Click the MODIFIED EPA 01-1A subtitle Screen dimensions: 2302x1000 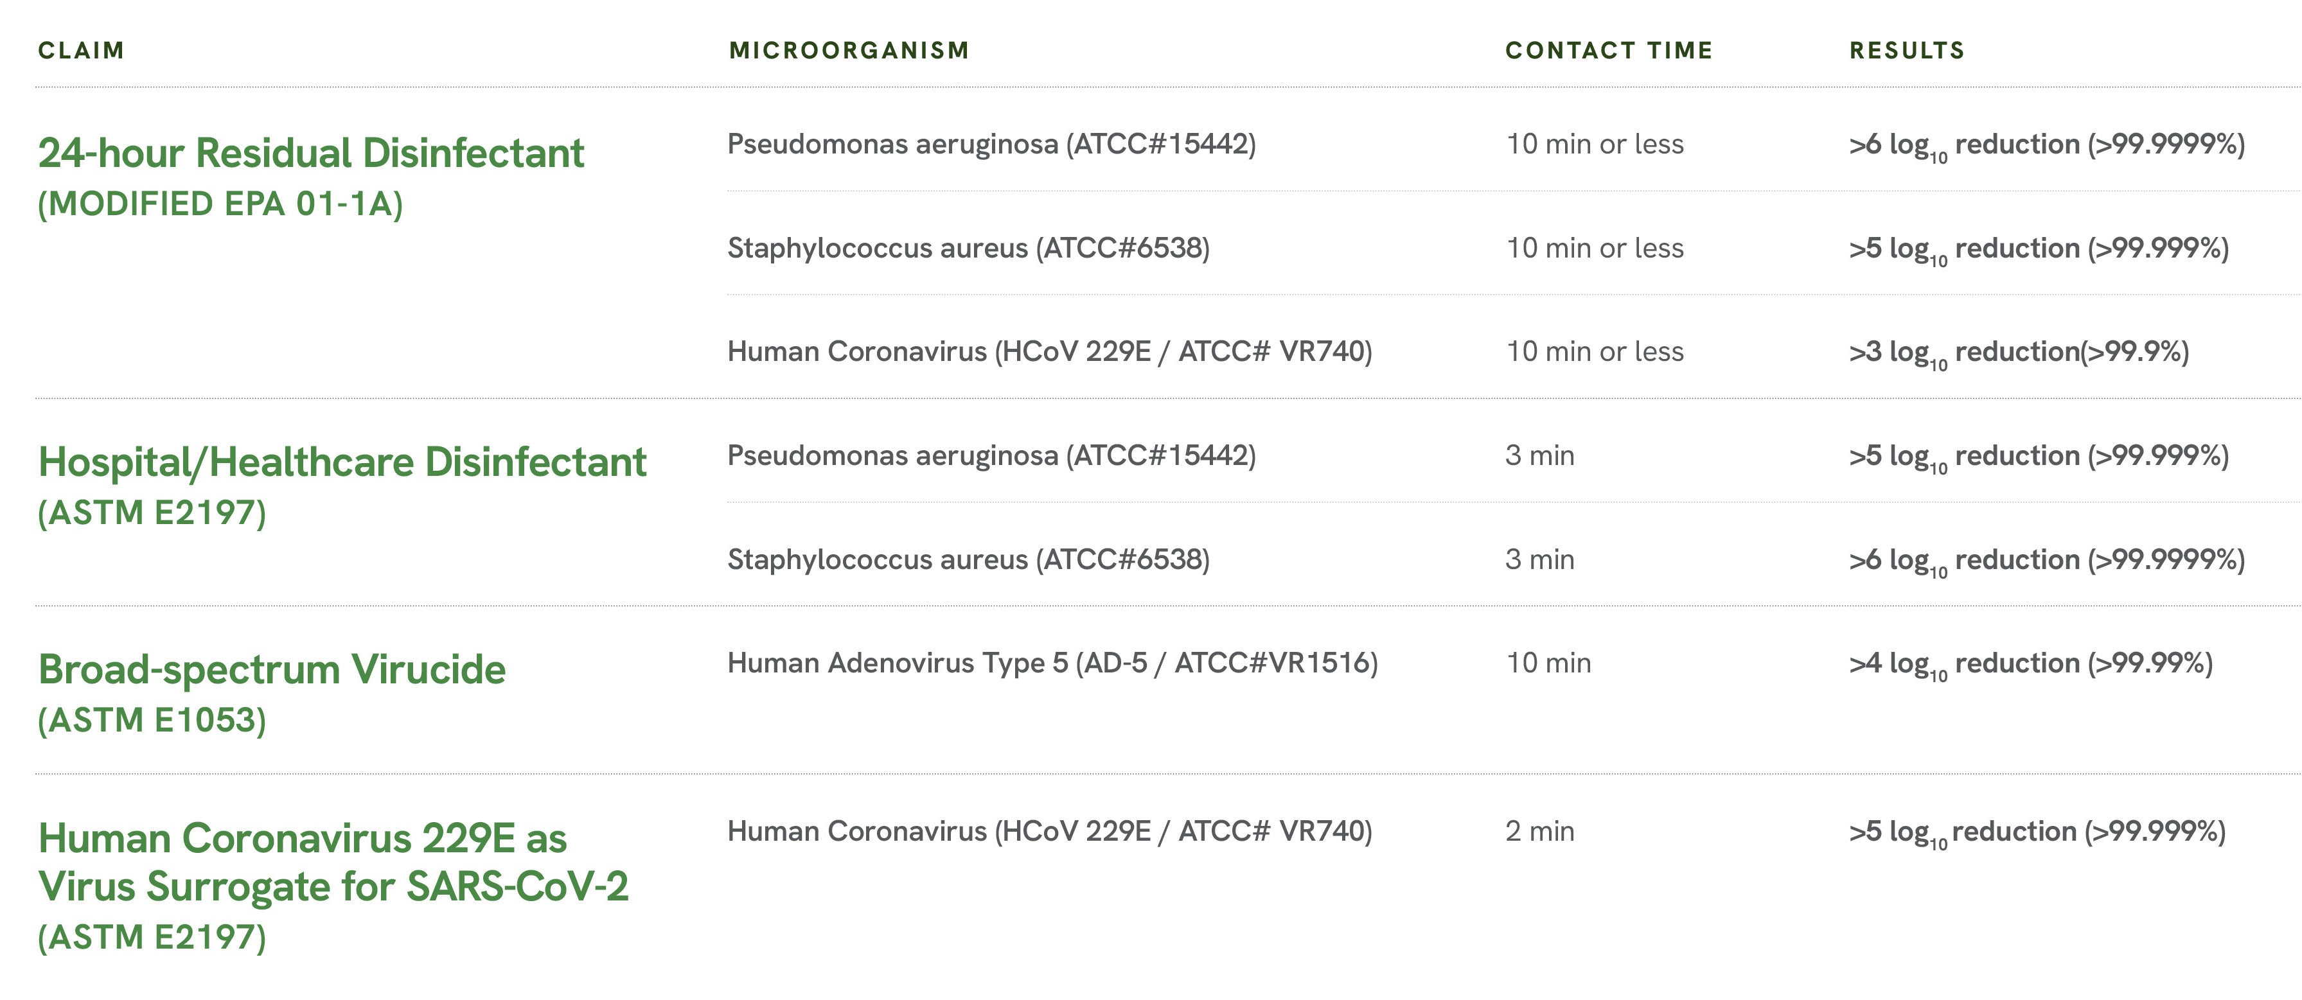click(x=221, y=205)
